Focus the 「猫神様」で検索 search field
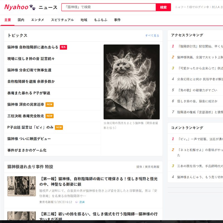Image resolution: width=223 pixels, height=223 pixels. 109,7
